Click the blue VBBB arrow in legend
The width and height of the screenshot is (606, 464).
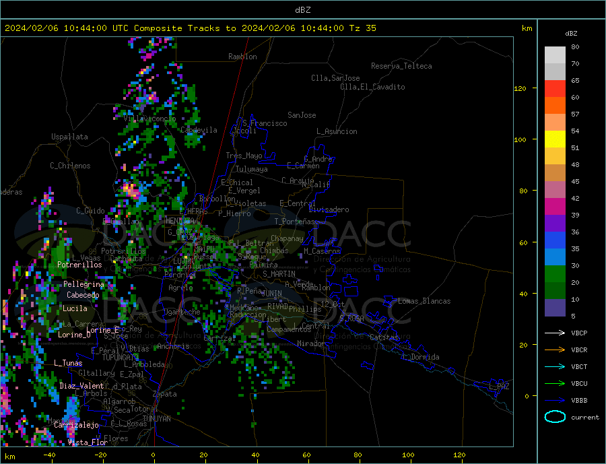point(555,400)
